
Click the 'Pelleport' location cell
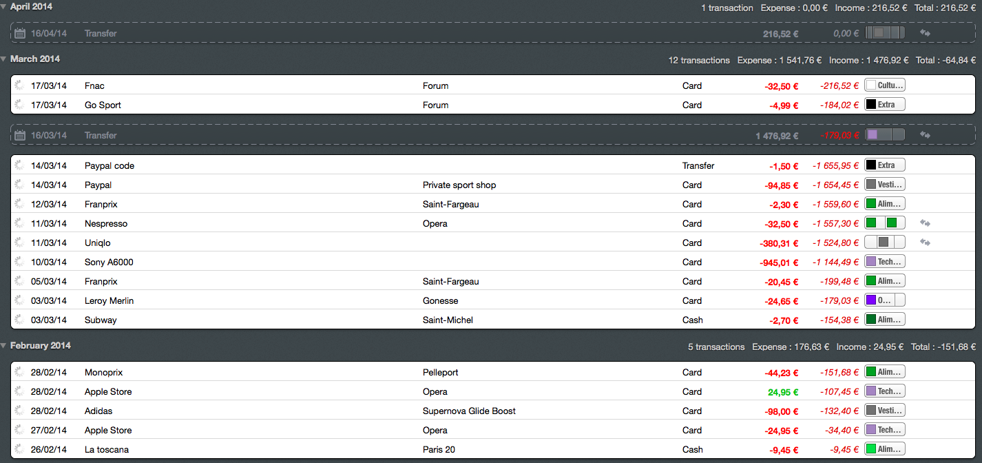(441, 372)
